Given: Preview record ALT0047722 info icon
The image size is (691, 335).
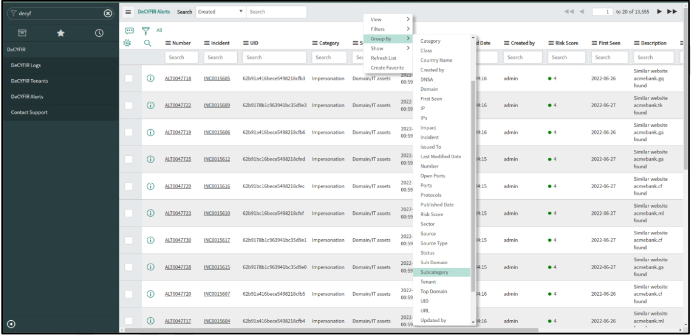Looking at the screenshot, I should (151, 105).
